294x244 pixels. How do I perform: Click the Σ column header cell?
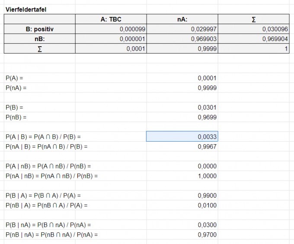coord(253,19)
